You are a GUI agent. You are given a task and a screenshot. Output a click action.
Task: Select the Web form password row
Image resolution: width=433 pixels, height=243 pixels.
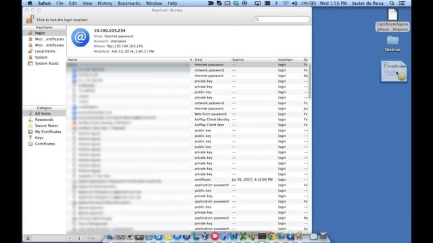pyautogui.click(x=188, y=114)
